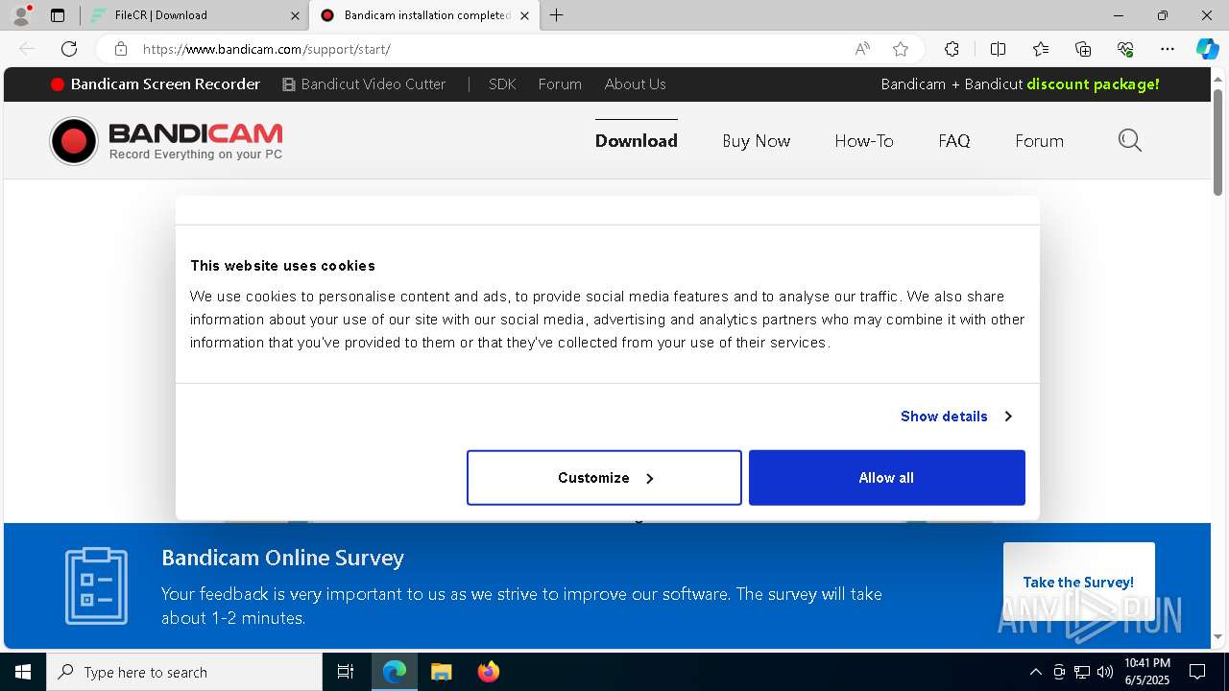Close the Bandicam installation tab
The height and width of the screenshot is (691, 1229).
coord(524,15)
